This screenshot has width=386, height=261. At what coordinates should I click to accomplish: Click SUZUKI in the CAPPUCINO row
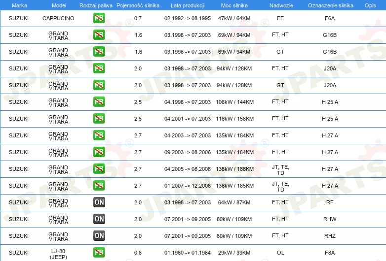coord(19,18)
